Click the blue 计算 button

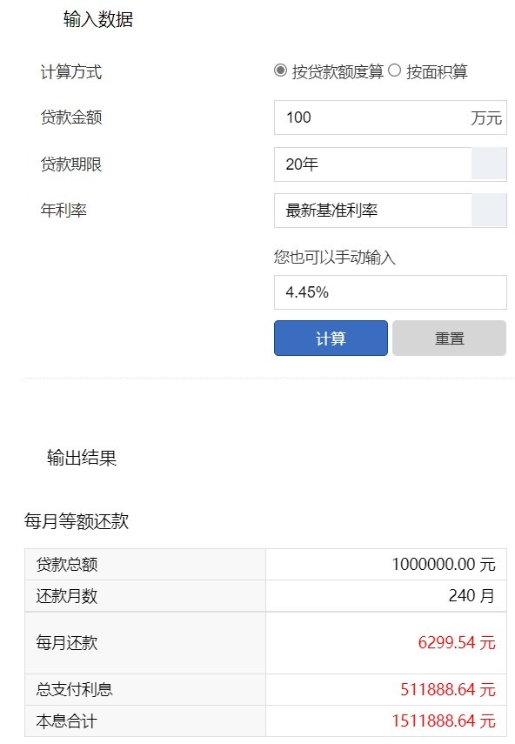coord(331,338)
